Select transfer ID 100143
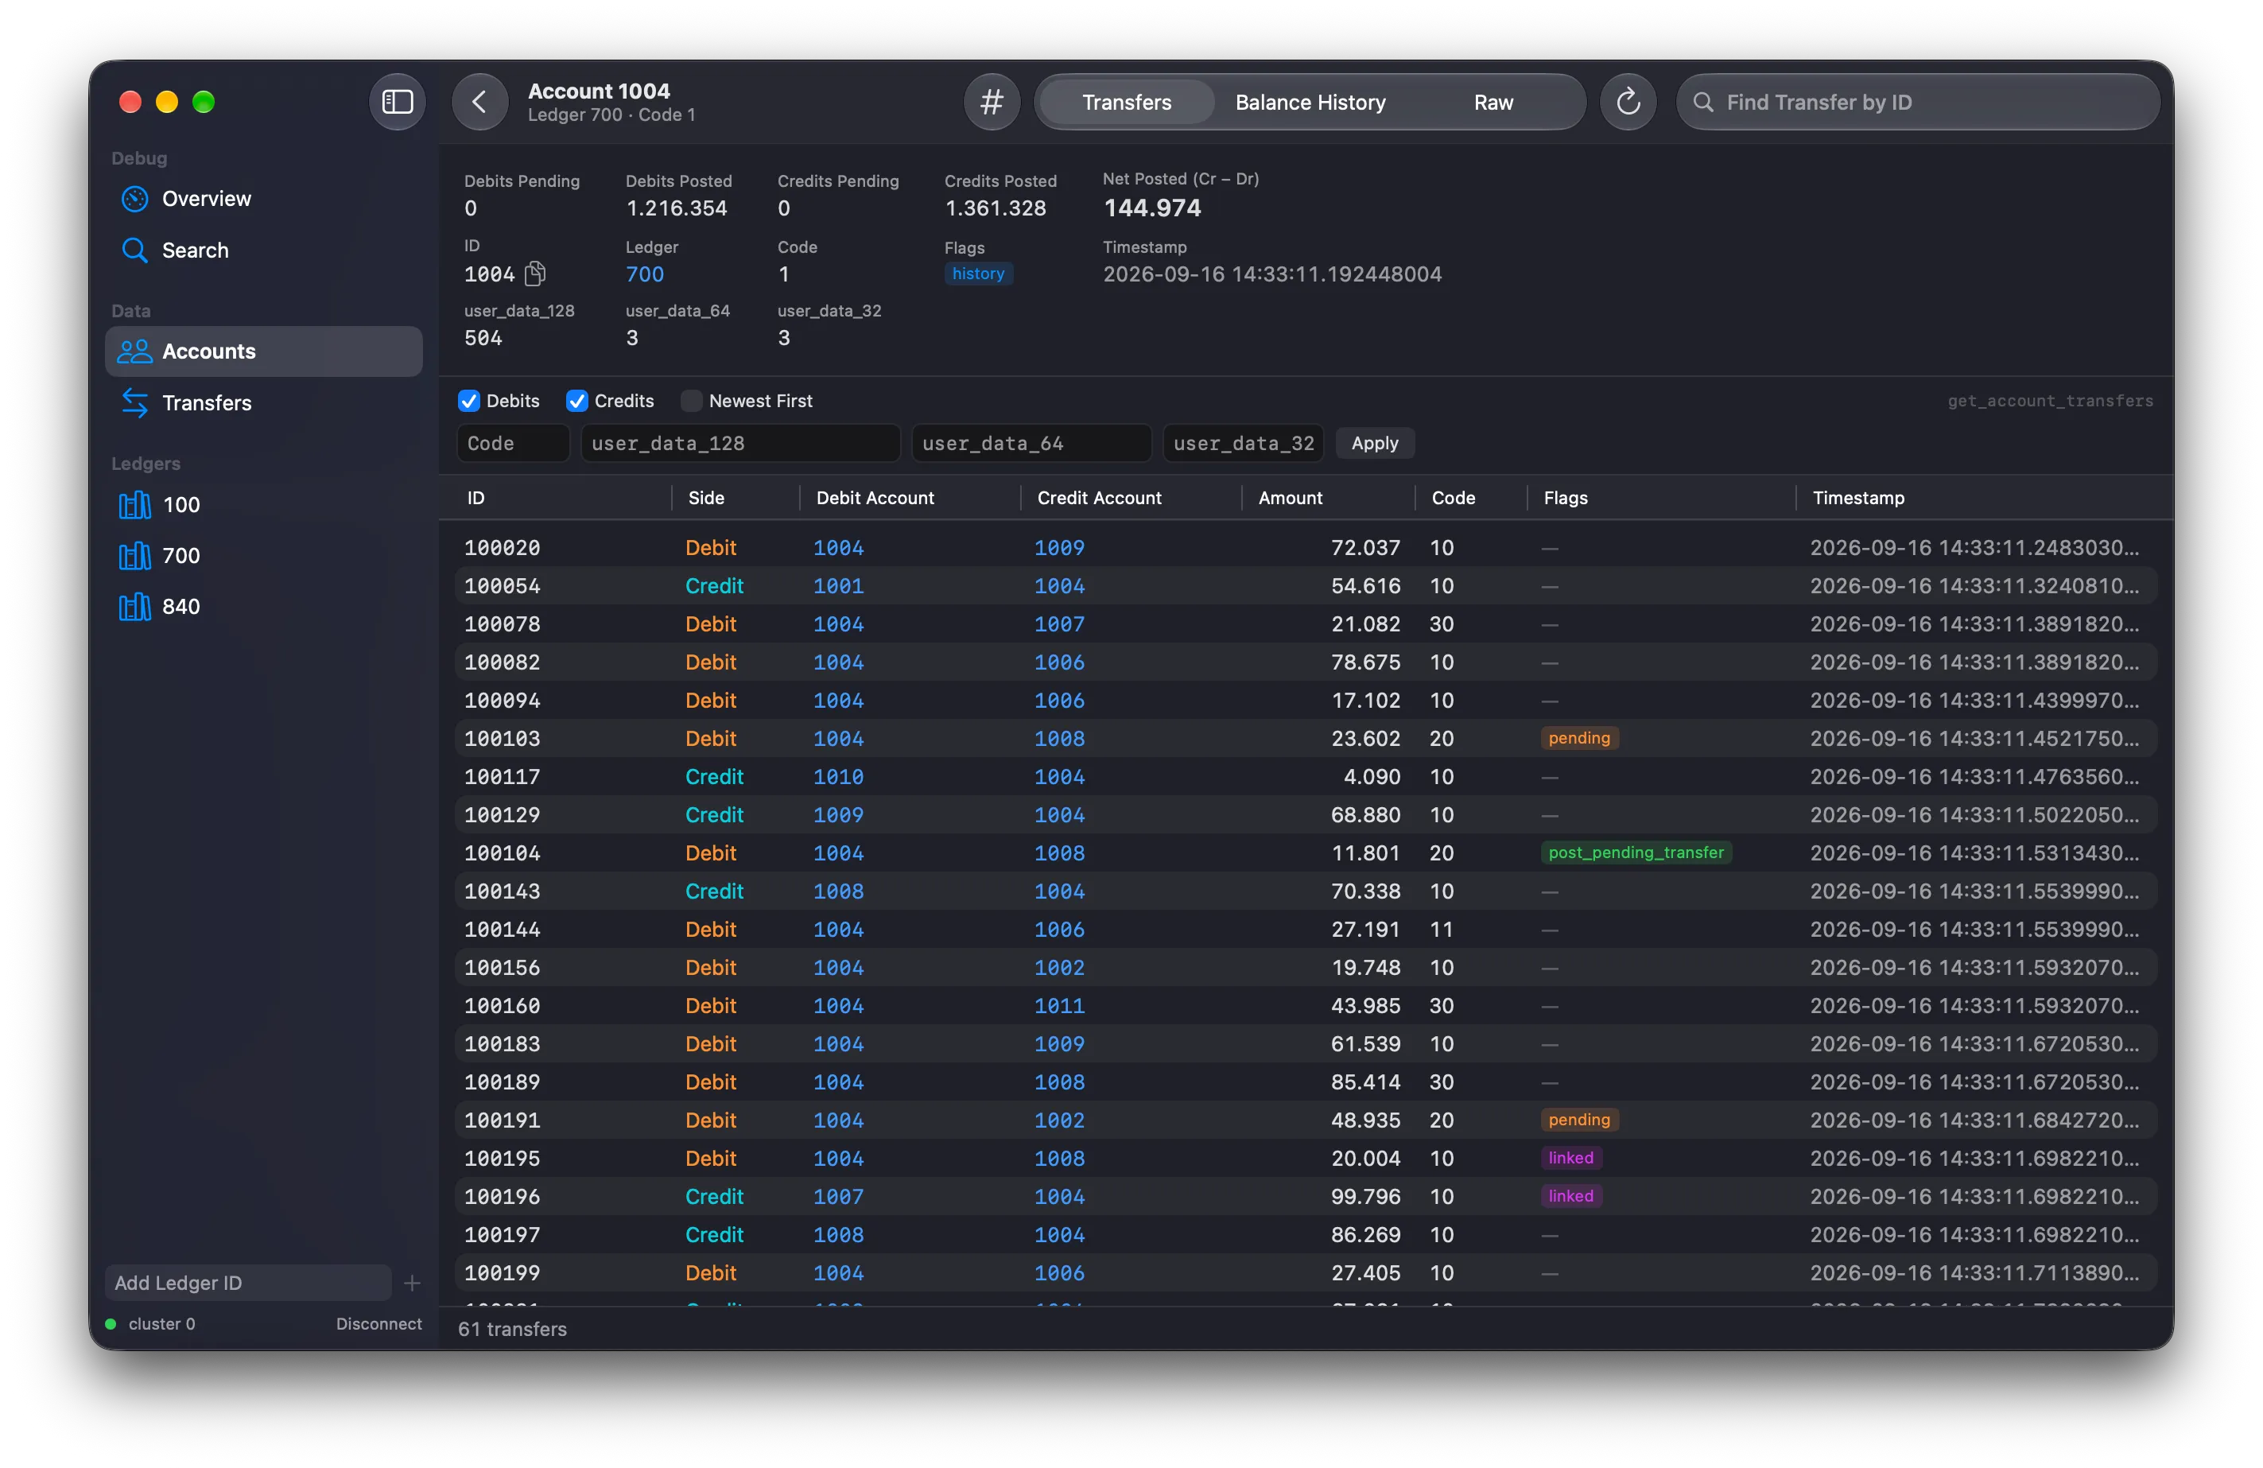2263x1468 pixels. [x=502, y=891]
